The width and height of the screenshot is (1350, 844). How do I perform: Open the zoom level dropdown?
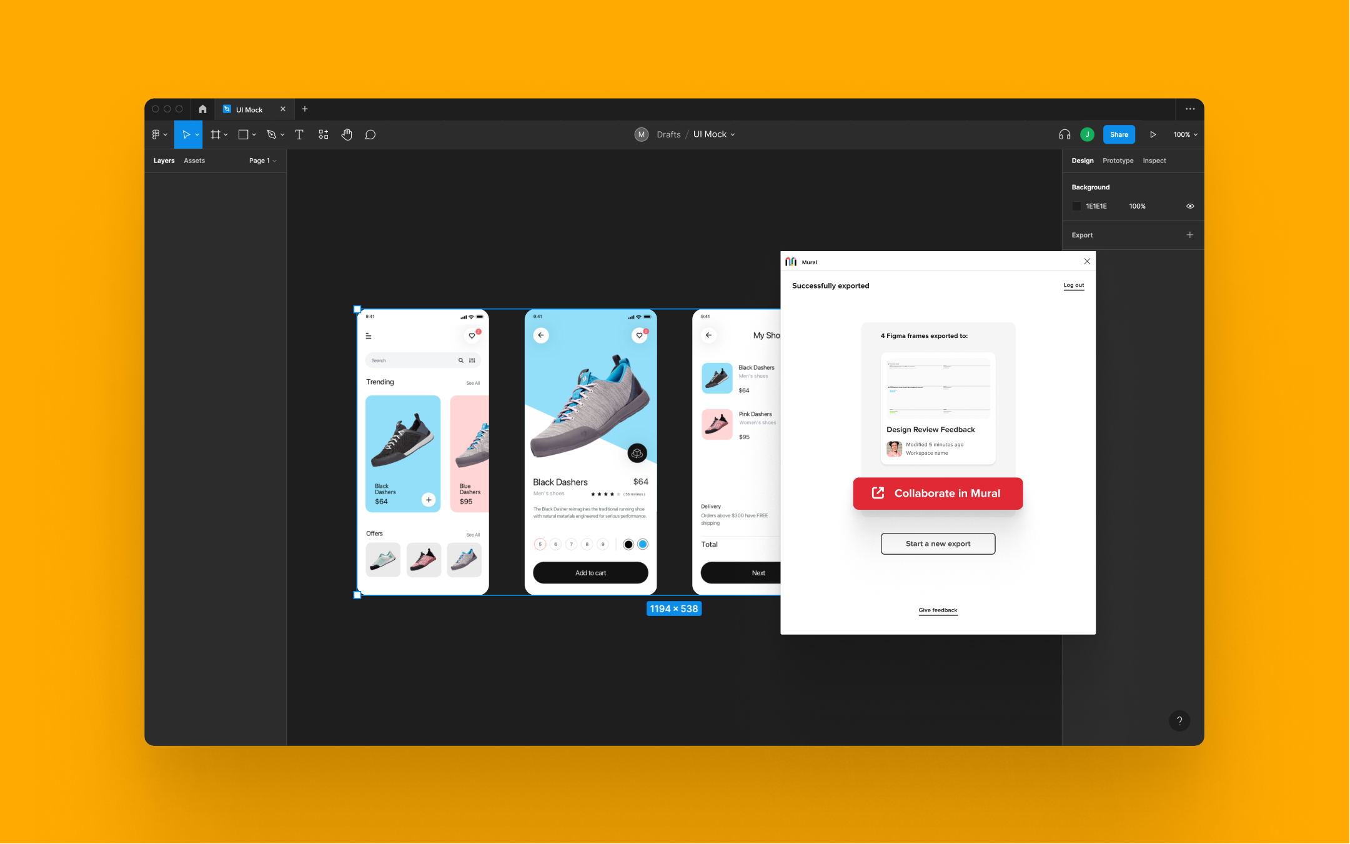click(x=1184, y=134)
